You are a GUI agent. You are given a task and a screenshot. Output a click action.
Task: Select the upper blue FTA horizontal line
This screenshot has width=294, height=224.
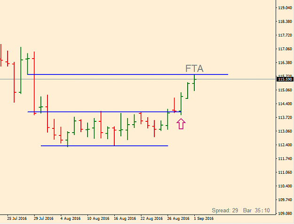coord(127,75)
